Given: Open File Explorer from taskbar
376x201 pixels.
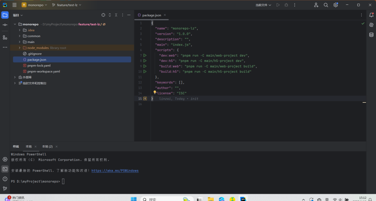Looking at the screenshot, I should pyautogui.click(x=210, y=199).
